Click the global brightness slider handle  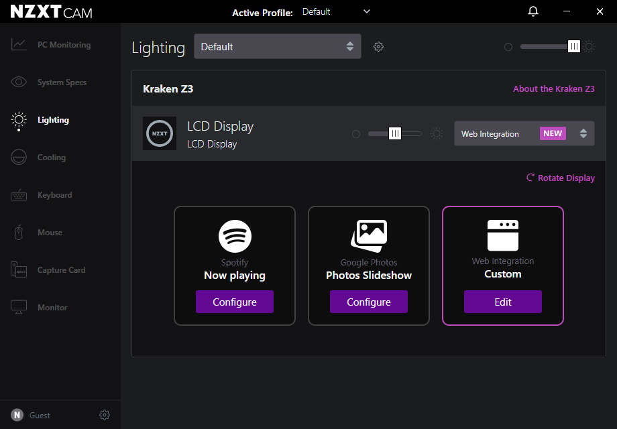[574, 47]
